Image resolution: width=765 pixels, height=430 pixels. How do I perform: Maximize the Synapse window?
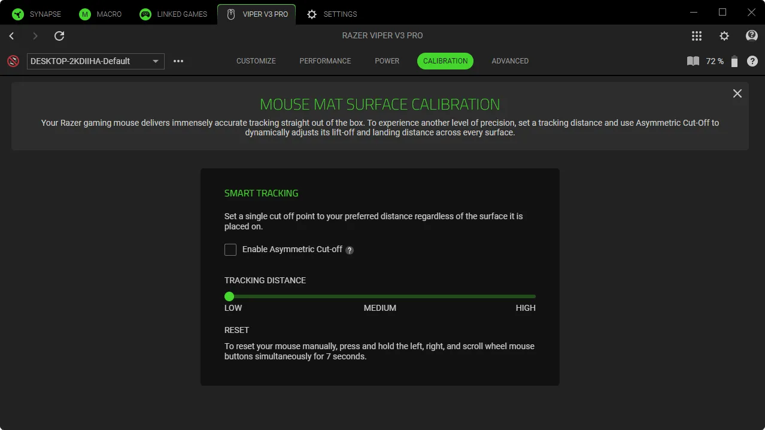click(x=722, y=13)
